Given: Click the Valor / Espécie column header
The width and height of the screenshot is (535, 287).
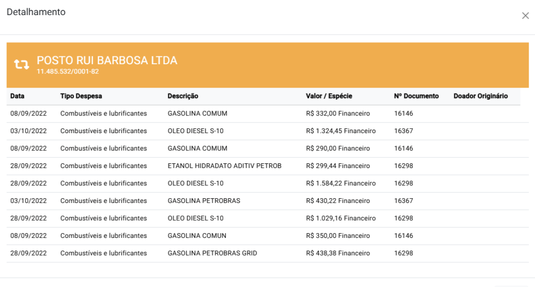Looking at the screenshot, I should click(329, 96).
